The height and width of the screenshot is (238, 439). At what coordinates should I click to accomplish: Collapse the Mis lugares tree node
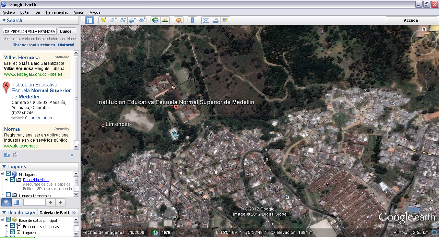click(2, 174)
